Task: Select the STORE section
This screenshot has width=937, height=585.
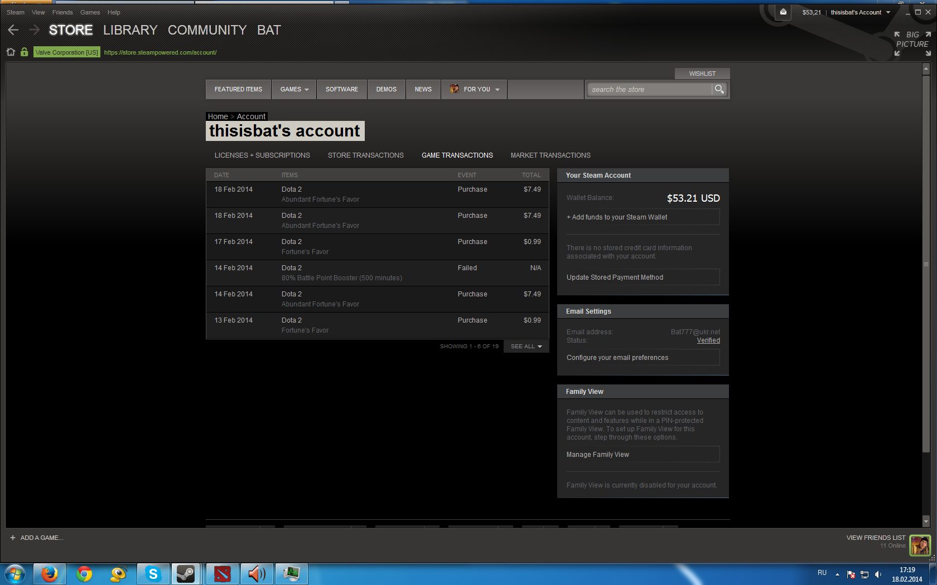Action: point(71,30)
